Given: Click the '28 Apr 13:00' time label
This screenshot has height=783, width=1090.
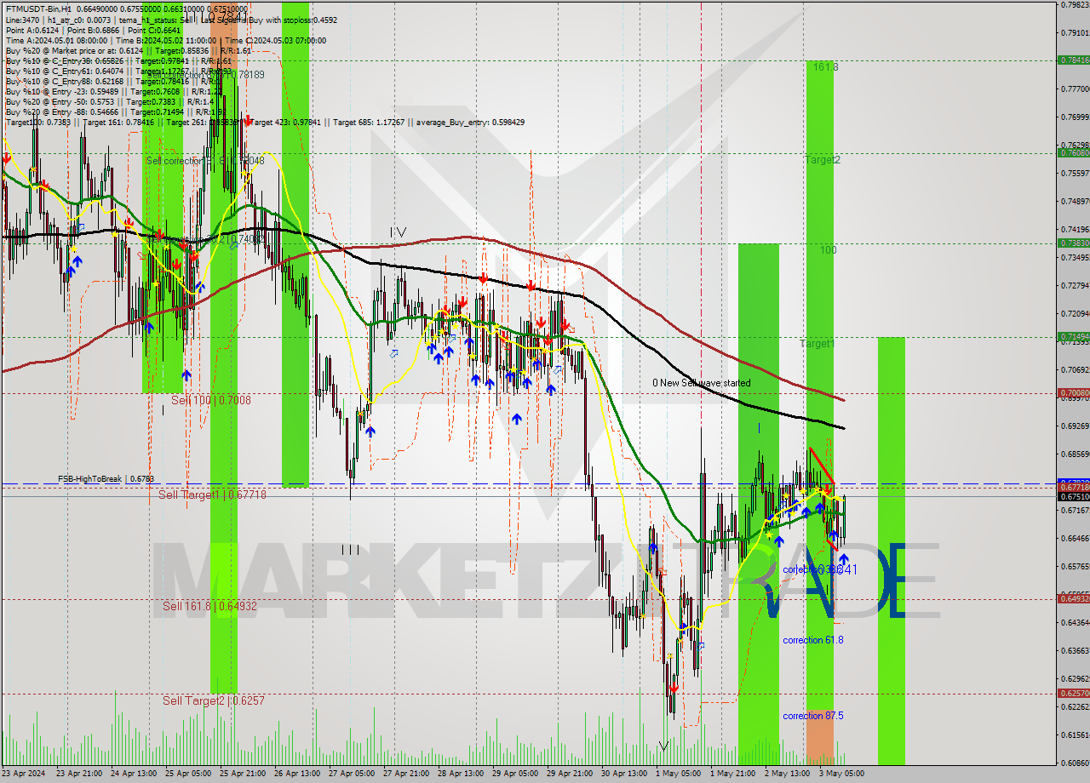Looking at the screenshot, I should (x=459, y=774).
